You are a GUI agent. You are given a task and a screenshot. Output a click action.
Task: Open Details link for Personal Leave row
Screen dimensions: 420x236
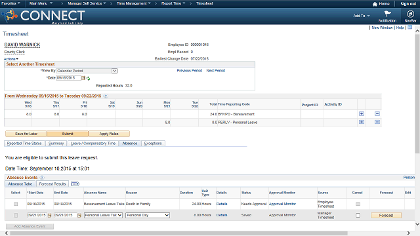pos(222,215)
